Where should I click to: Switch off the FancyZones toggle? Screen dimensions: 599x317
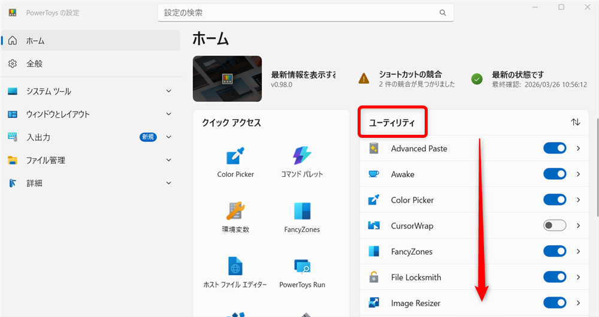coord(555,251)
